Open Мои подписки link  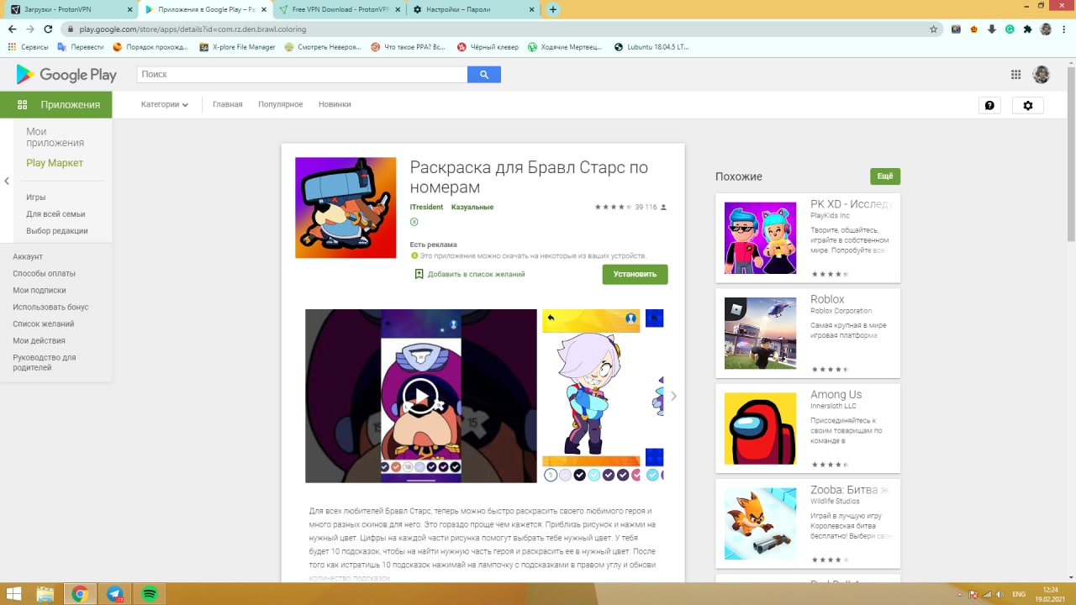pos(39,290)
